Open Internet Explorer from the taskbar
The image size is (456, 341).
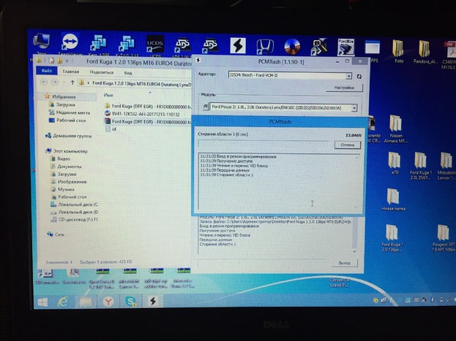[63, 300]
